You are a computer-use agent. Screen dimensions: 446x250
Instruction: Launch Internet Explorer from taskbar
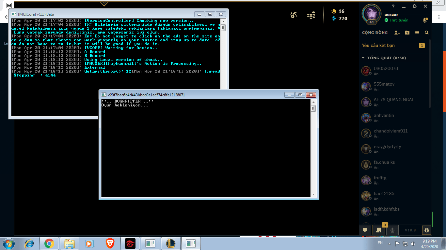point(29,243)
